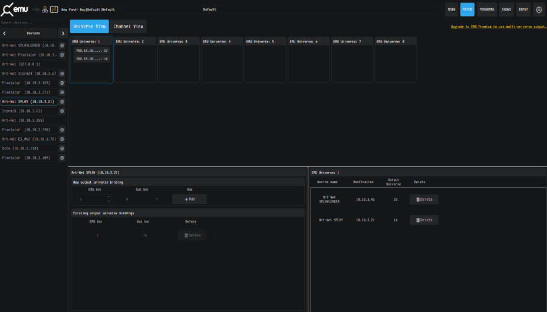Click the binding entry ending in 16
This screenshot has height=312, width=547.
(92, 59)
